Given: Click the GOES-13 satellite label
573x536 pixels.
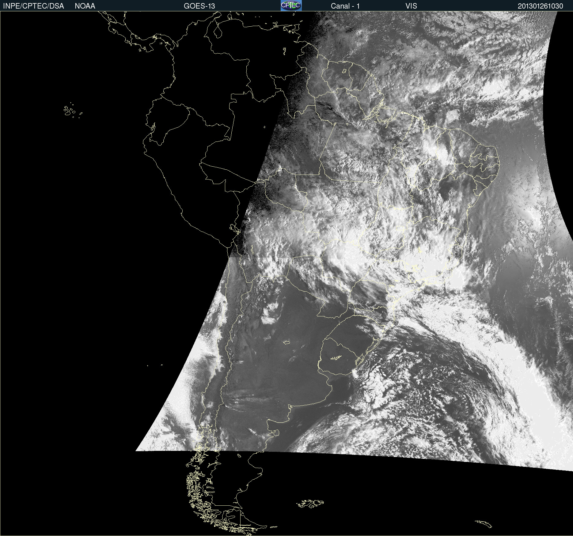Looking at the screenshot, I should coord(199,6).
